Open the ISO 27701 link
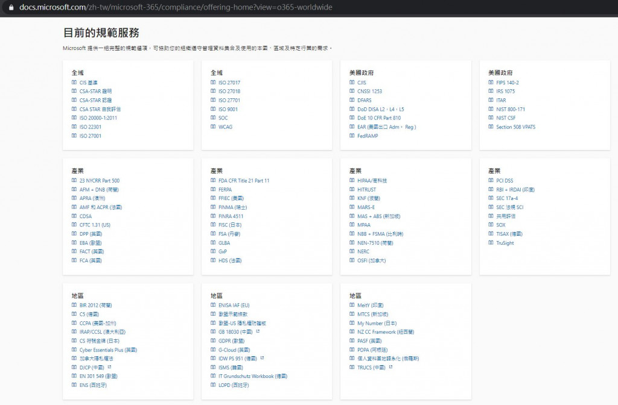Viewport: 618px width, 405px height. pos(229,101)
